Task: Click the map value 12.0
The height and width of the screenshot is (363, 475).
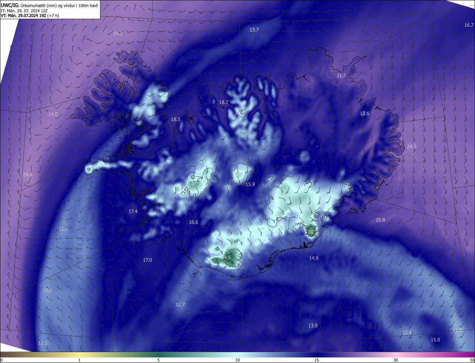Action: (x=47, y=290)
